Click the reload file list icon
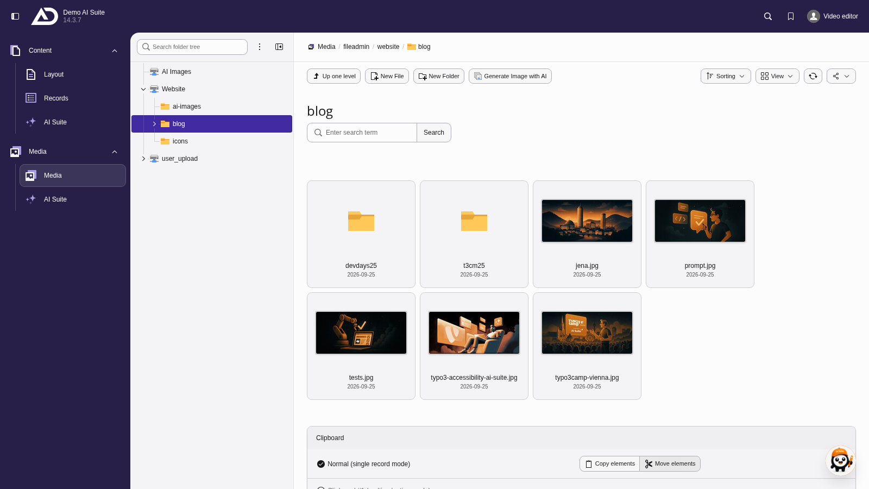Viewport: 869px width, 489px height. (x=813, y=76)
